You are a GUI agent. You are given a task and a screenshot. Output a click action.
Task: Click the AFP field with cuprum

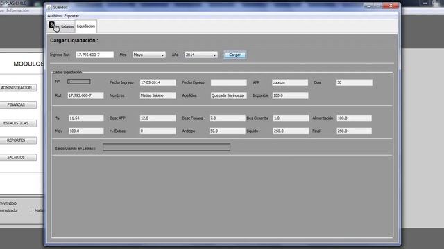pos(290,82)
